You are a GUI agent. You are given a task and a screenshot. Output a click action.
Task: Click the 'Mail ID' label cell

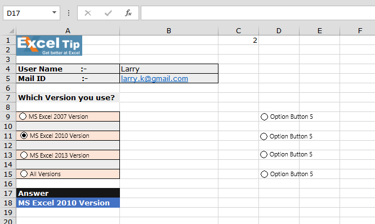point(68,78)
